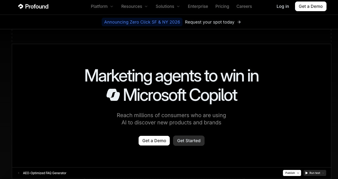Click the Microsoft Copilot logo icon

(x=113, y=94)
